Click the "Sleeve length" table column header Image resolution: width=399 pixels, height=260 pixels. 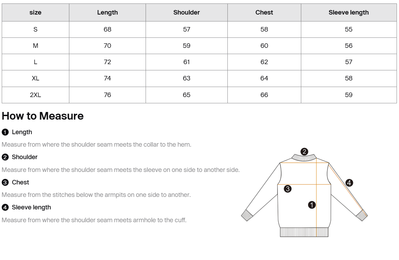348,12
